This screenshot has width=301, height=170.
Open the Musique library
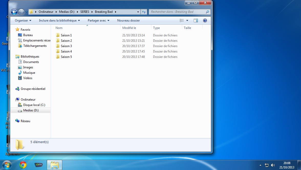[29, 73]
